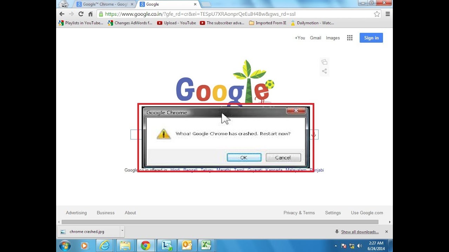Open Windows Start orb
449x252 pixels.
pyautogui.click(x=65, y=246)
